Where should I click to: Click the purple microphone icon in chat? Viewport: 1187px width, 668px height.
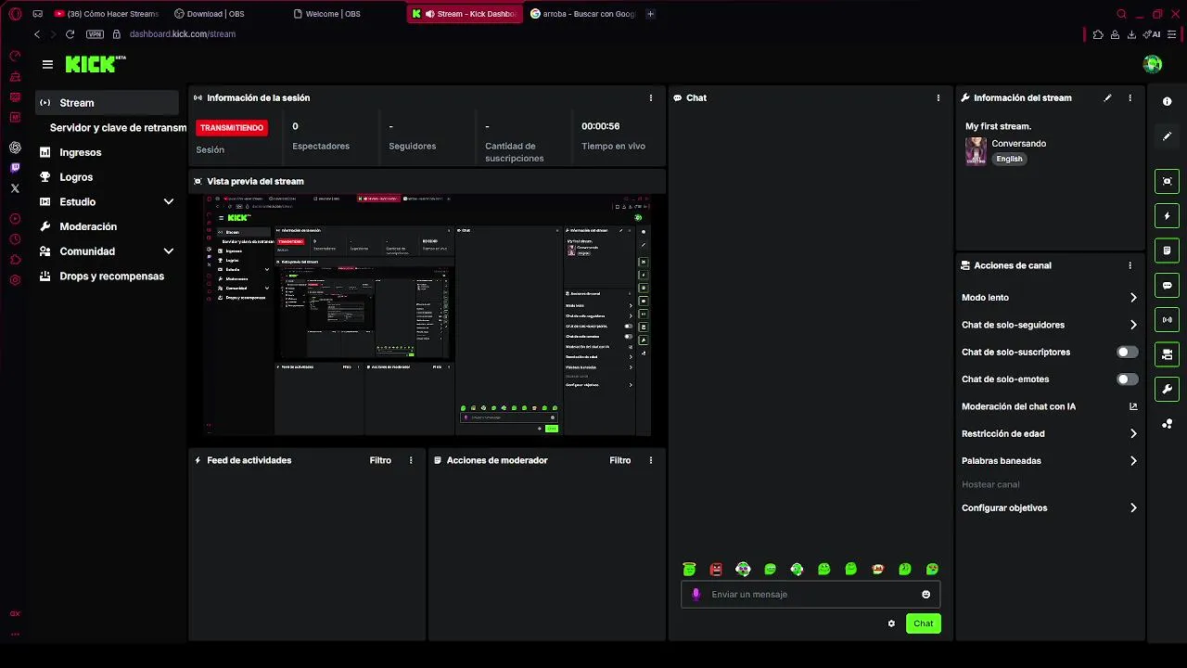coord(696,595)
